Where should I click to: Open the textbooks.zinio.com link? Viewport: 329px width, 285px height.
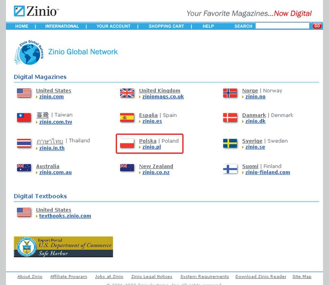point(65,216)
